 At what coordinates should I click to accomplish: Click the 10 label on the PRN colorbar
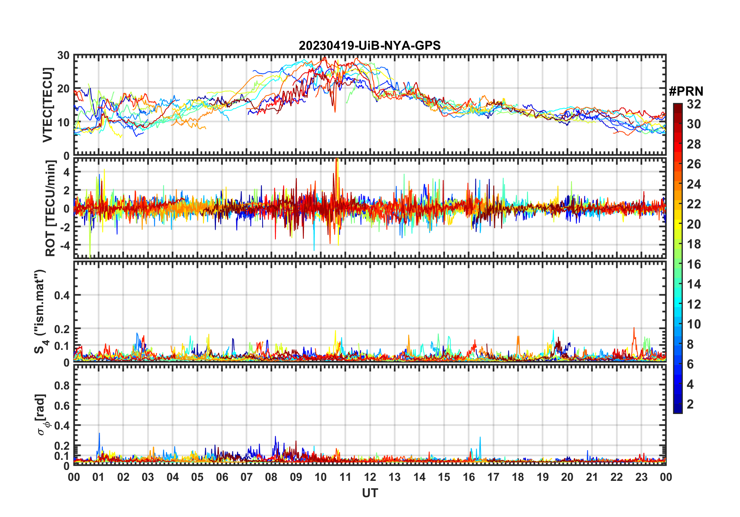tap(694, 324)
